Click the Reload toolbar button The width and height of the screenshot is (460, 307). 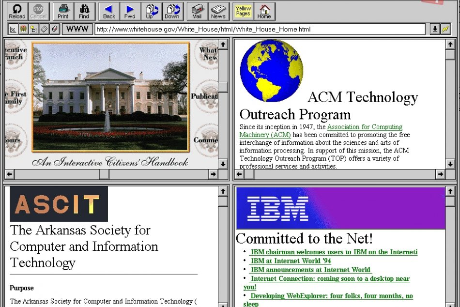tap(17, 12)
